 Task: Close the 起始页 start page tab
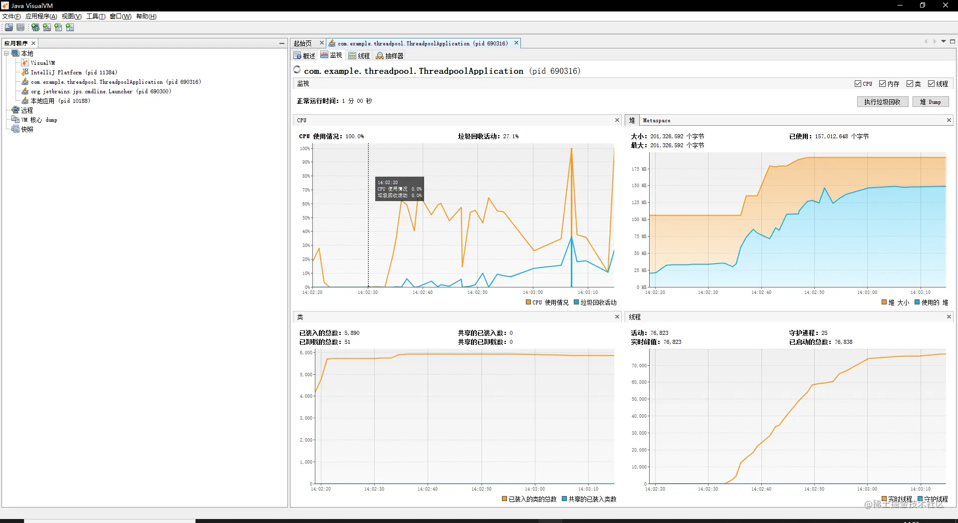(322, 43)
